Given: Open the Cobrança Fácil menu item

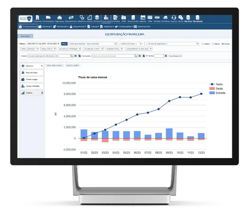Looking at the screenshot, I should point(142,27).
